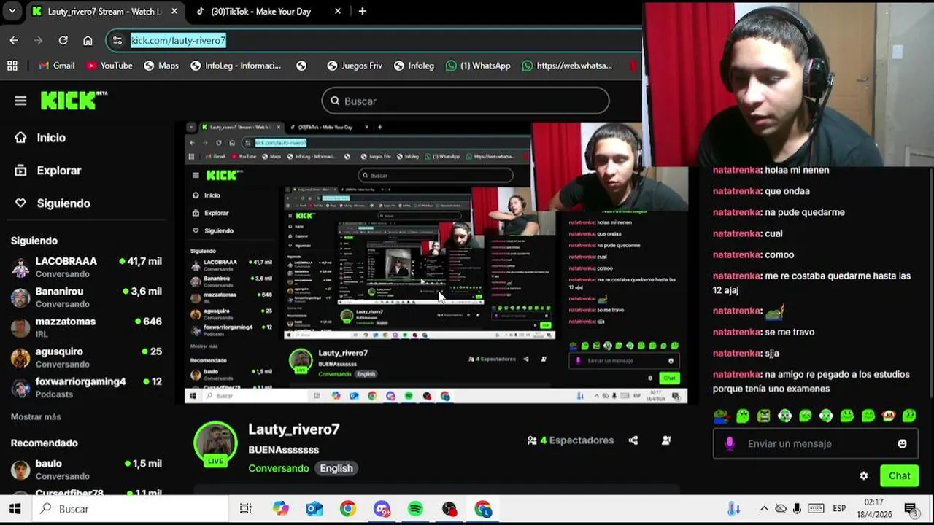The width and height of the screenshot is (934, 525).
Task: Click the purple microphone icon in chat input
Action: click(x=730, y=443)
